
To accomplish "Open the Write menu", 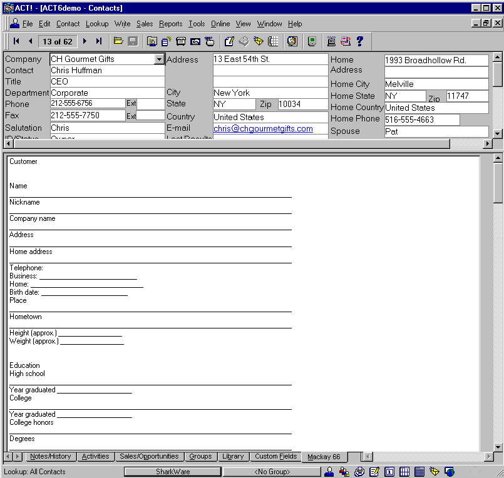I will coord(123,24).
